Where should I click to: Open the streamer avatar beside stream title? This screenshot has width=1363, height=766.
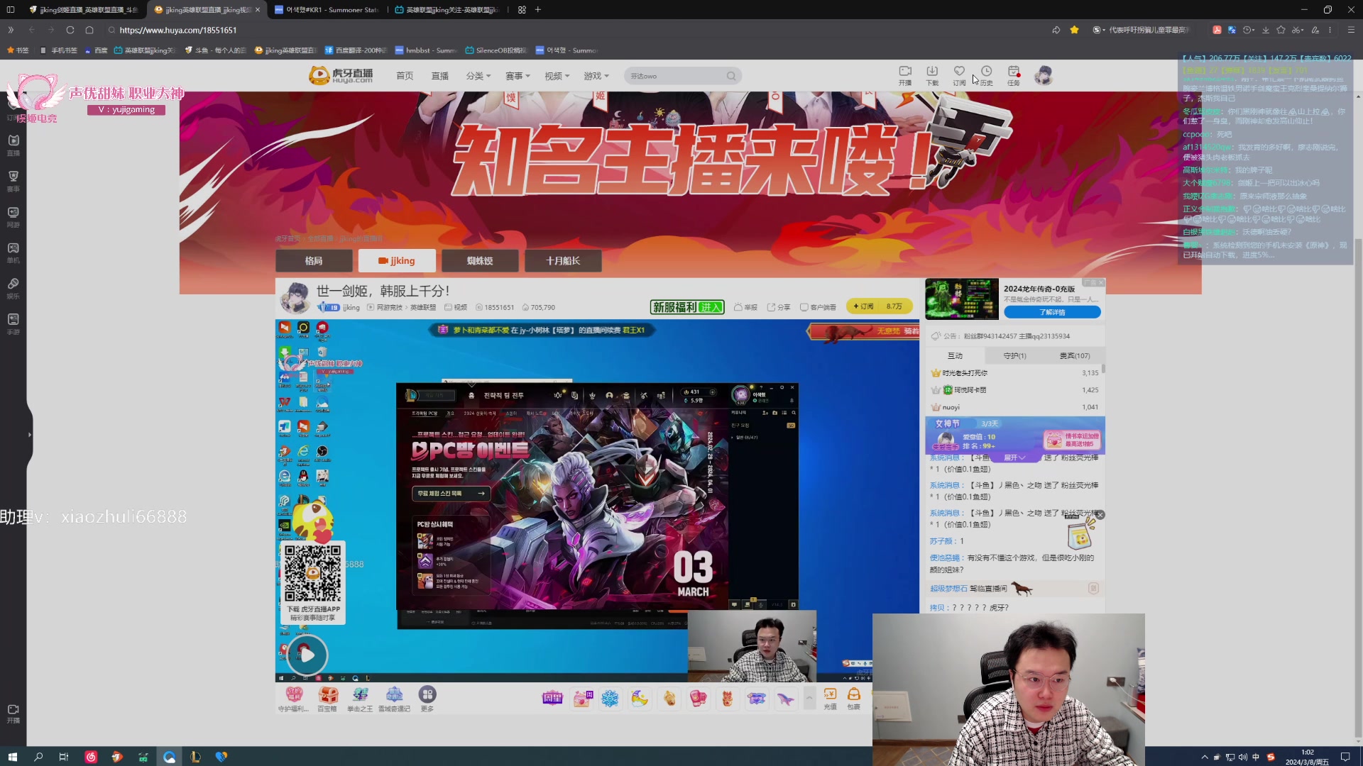295,298
